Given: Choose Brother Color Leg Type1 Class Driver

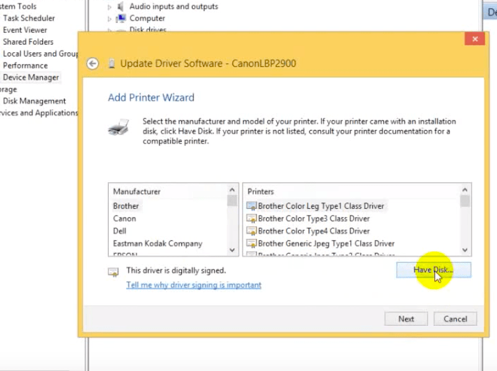Looking at the screenshot, I should coord(321,206).
